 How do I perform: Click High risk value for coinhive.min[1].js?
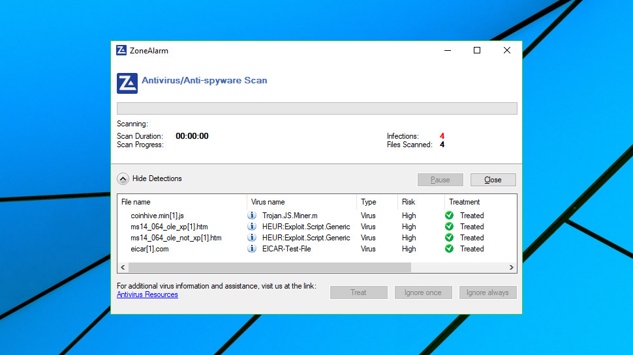pyautogui.click(x=409, y=216)
